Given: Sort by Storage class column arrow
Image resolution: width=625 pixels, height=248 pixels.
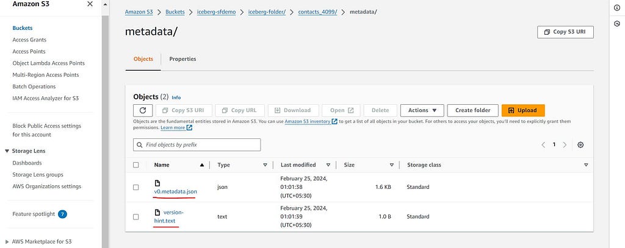Looking at the screenshot, I should (x=586, y=165).
